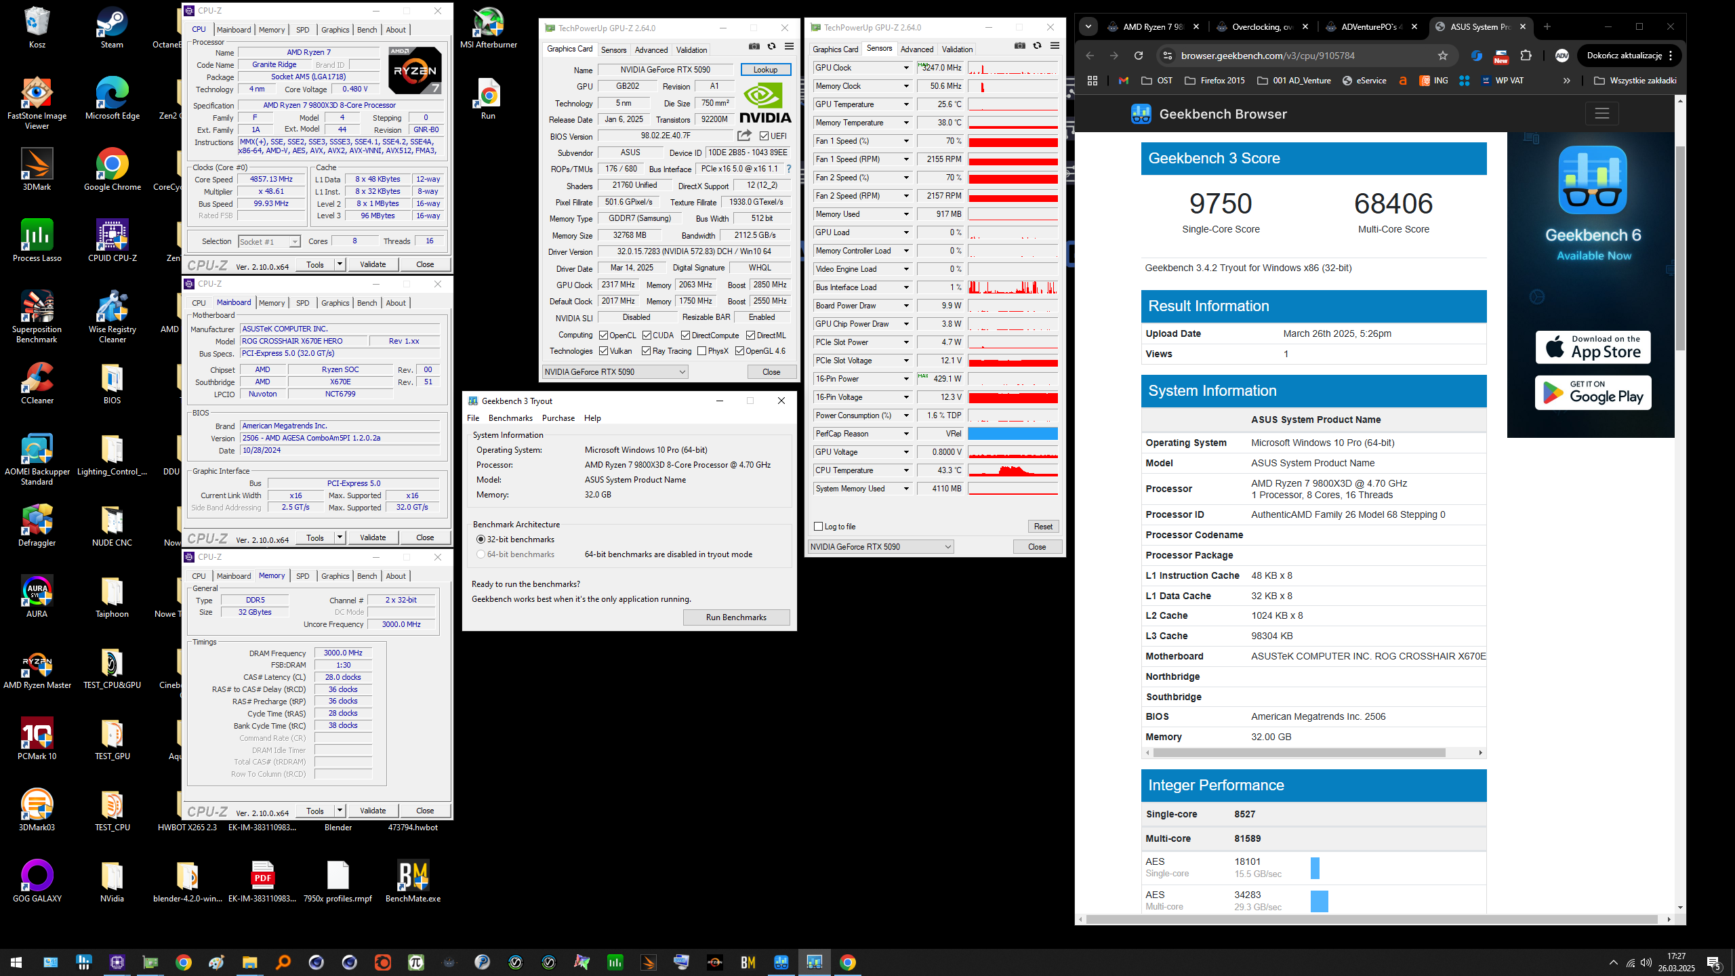This screenshot has height=976, width=1735.
Task: Click the refresh icon in GPU-Z Sensors window
Action: coord(1037,45)
